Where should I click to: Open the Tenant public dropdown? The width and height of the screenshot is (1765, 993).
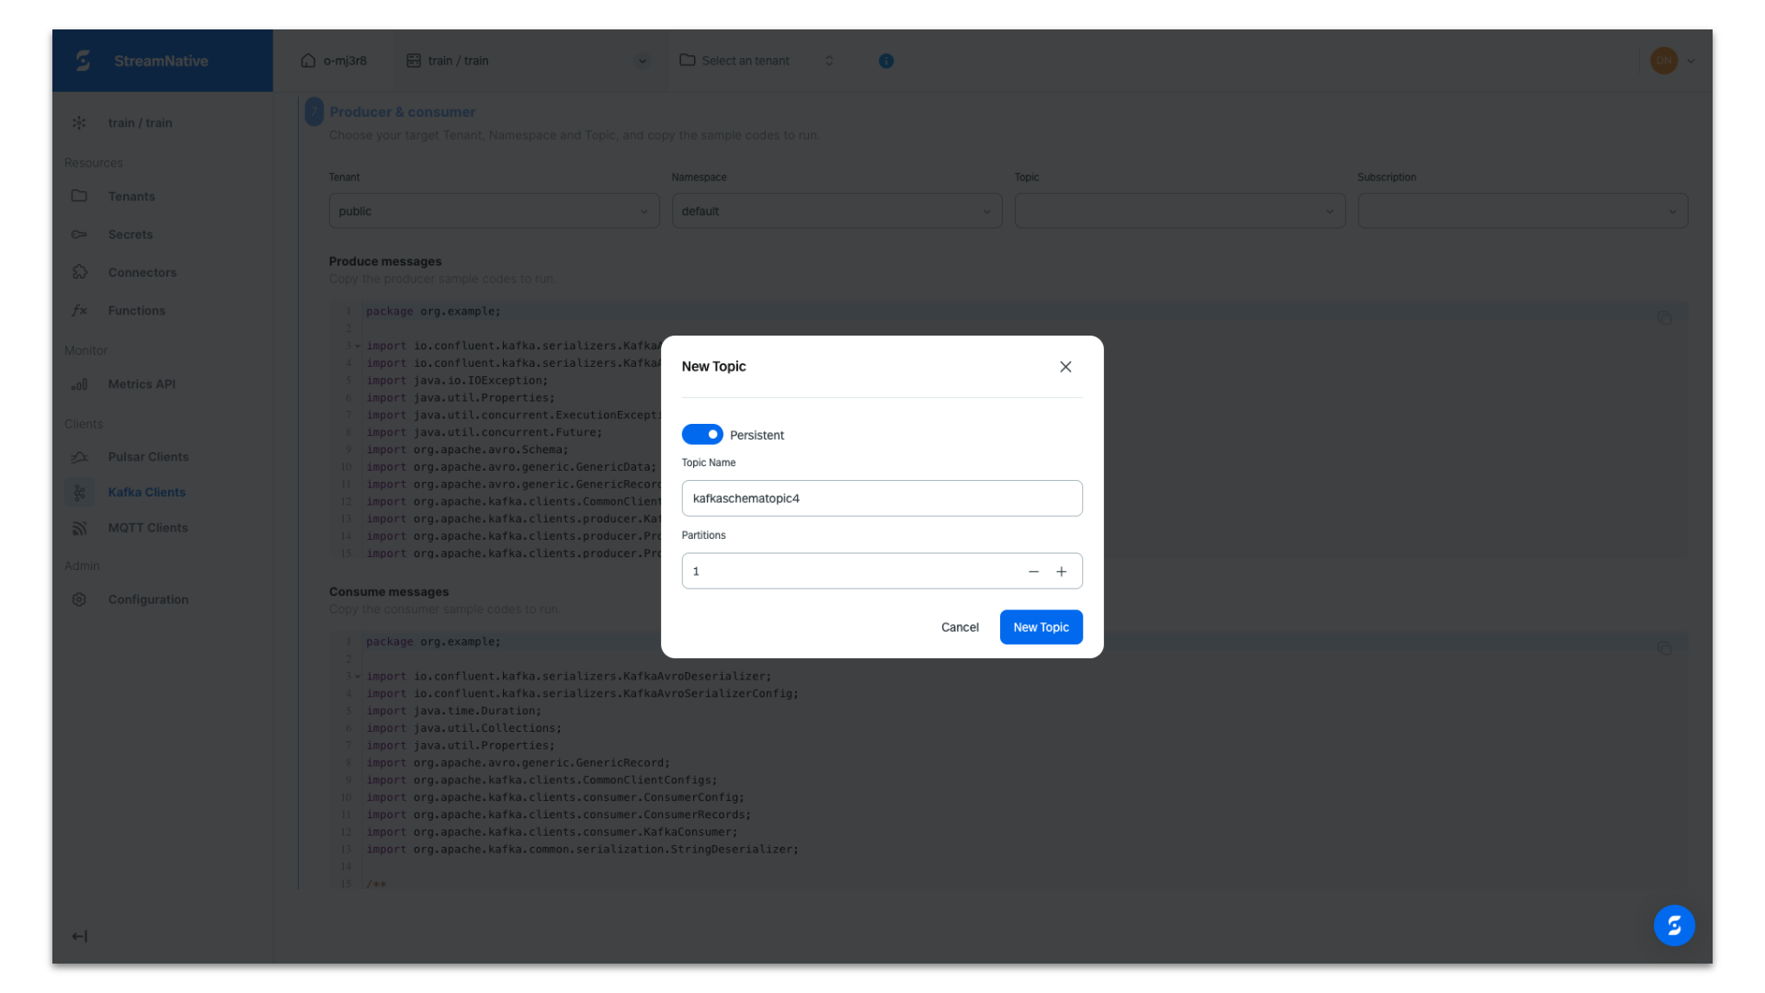[494, 211]
